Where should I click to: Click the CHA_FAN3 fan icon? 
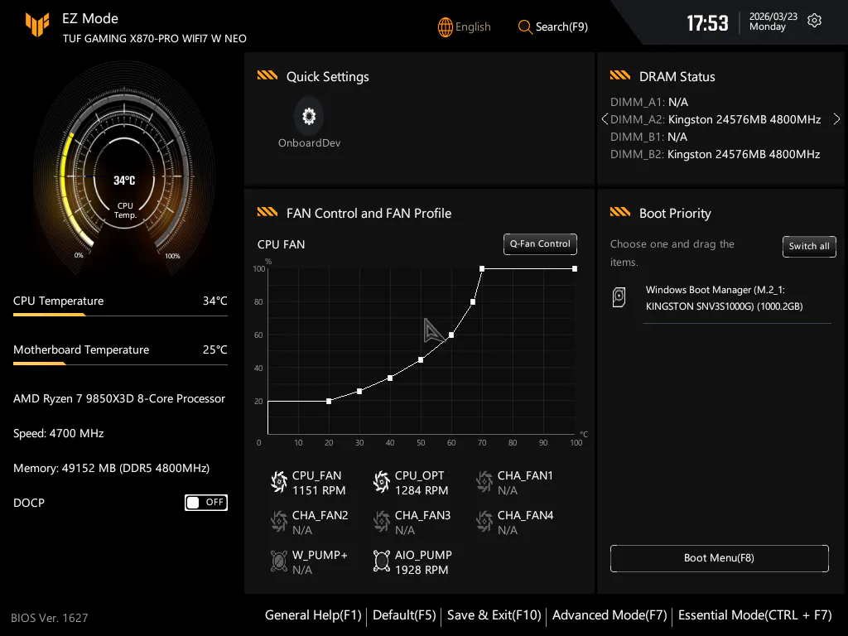click(x=381, y=522)
